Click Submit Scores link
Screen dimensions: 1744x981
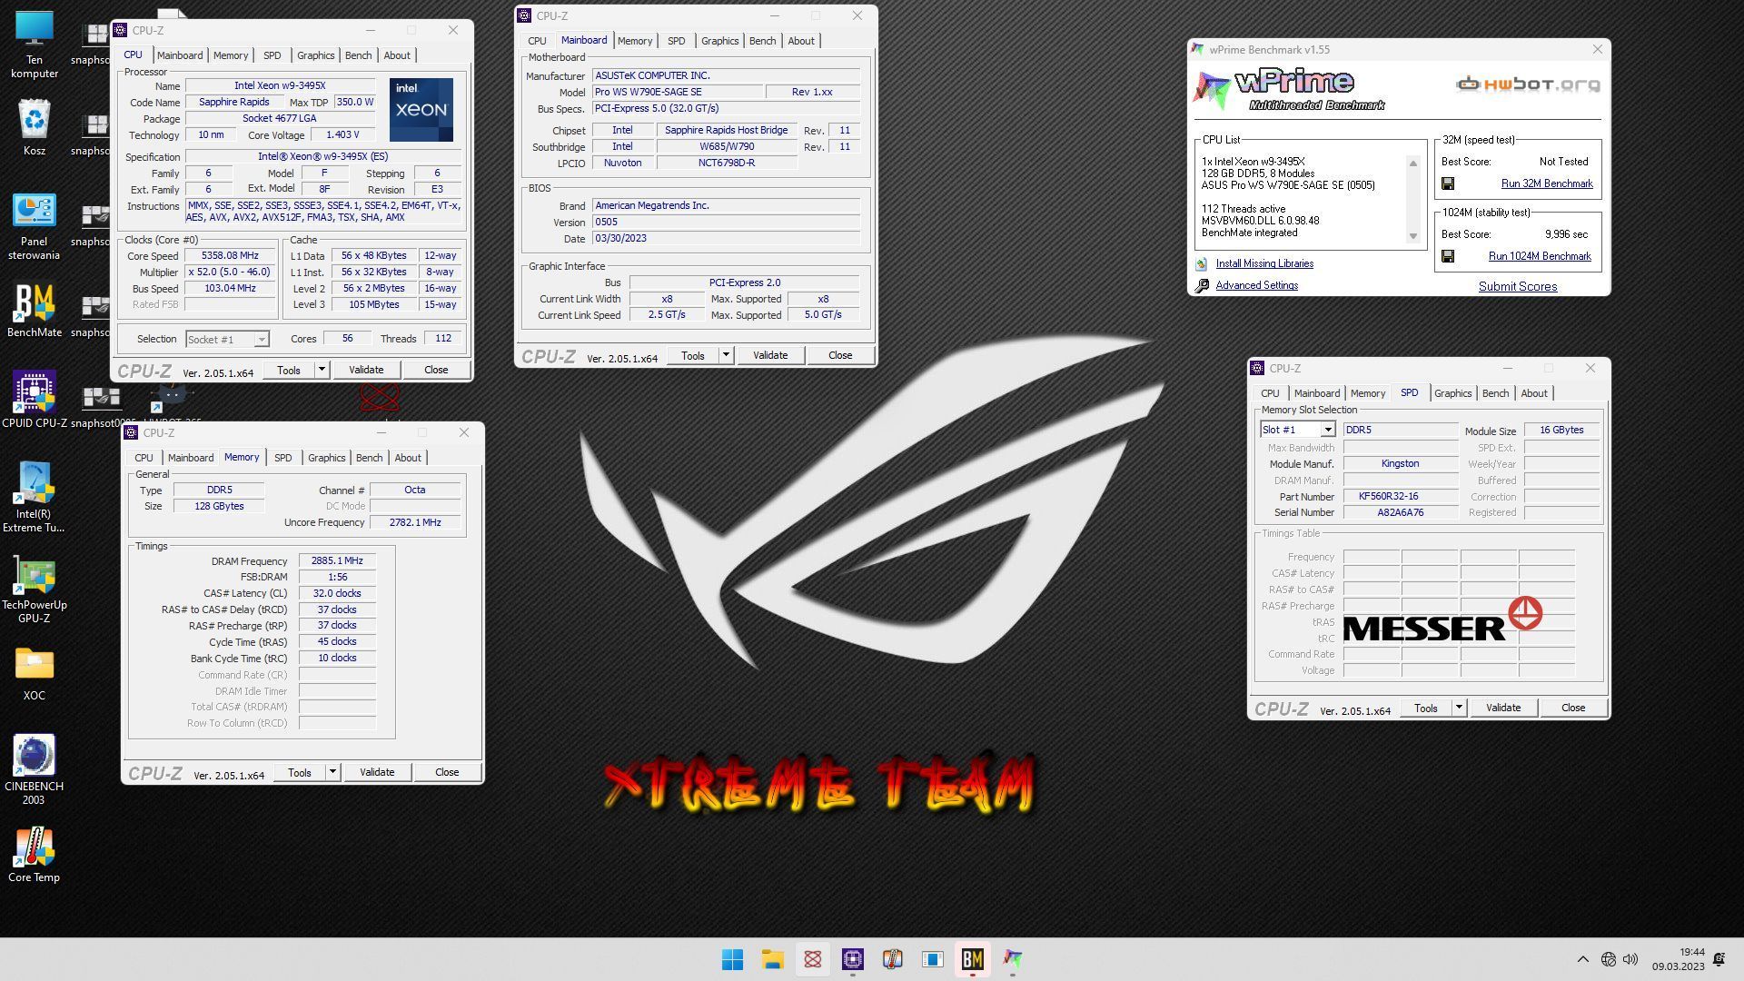pos(1517,286)
